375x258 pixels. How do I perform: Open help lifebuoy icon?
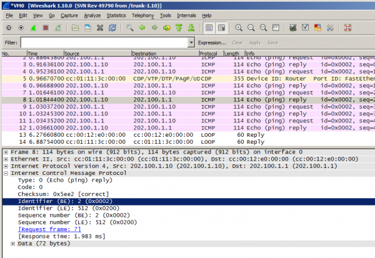(347, 27)
